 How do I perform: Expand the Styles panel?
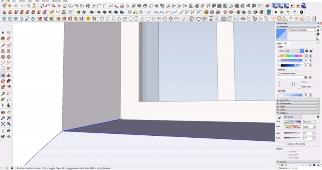pyautogui.click(x=298, y=107)
